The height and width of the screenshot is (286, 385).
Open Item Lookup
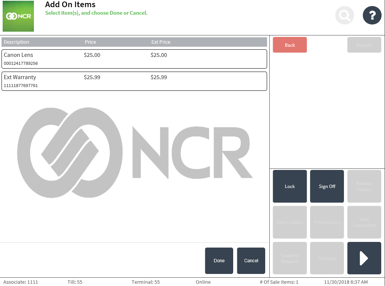290,222
